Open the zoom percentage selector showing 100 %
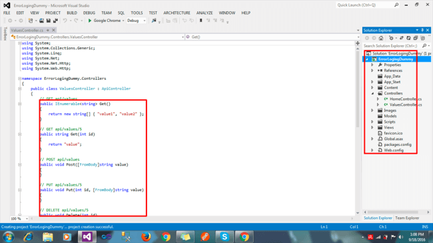 pos(19,218)
